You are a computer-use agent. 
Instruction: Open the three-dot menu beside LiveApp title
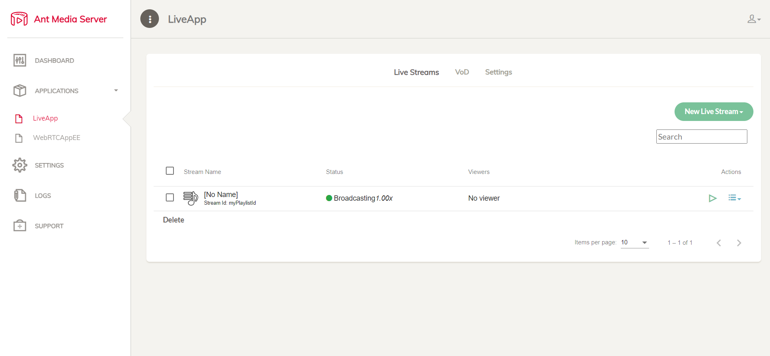pyautogui.click(x=150, y=19)
